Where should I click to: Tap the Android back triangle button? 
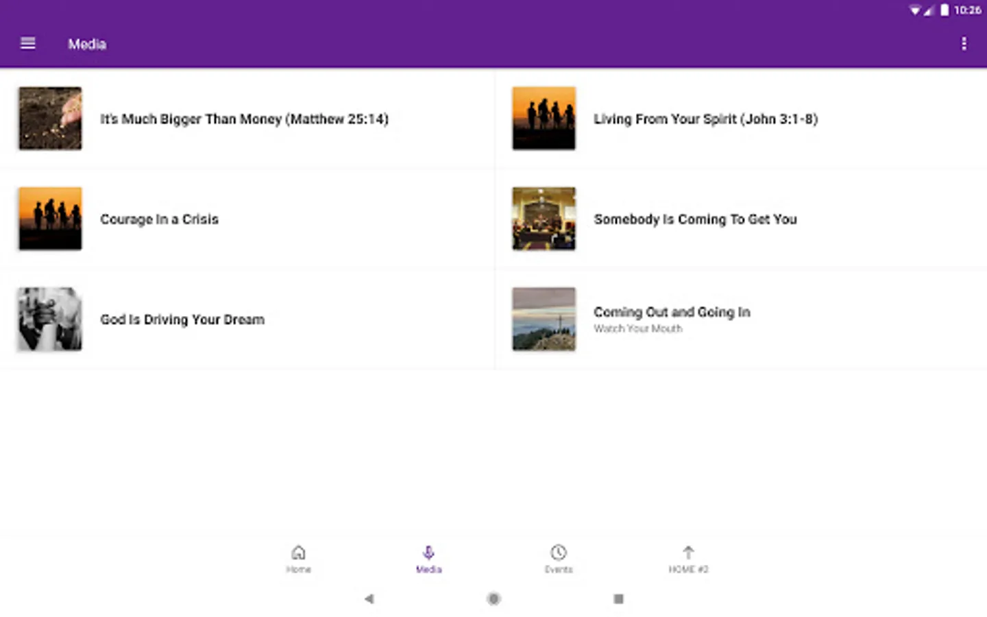(x=369, y=598)
